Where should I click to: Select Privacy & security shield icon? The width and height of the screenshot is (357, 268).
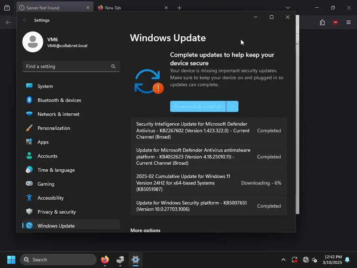29,211
